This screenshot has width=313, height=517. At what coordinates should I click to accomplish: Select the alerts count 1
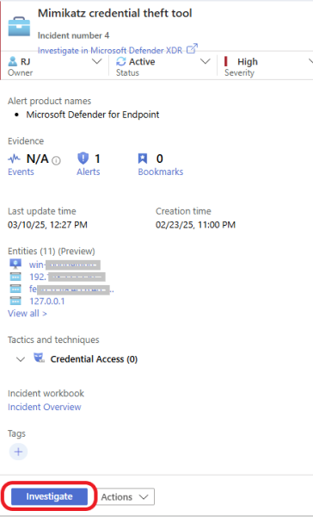pyautogui.click(x=97, y=159)
